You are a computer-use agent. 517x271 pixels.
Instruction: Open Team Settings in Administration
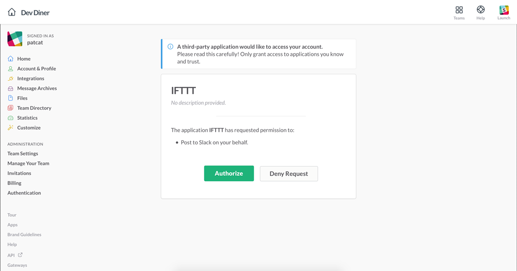point(23,154)
